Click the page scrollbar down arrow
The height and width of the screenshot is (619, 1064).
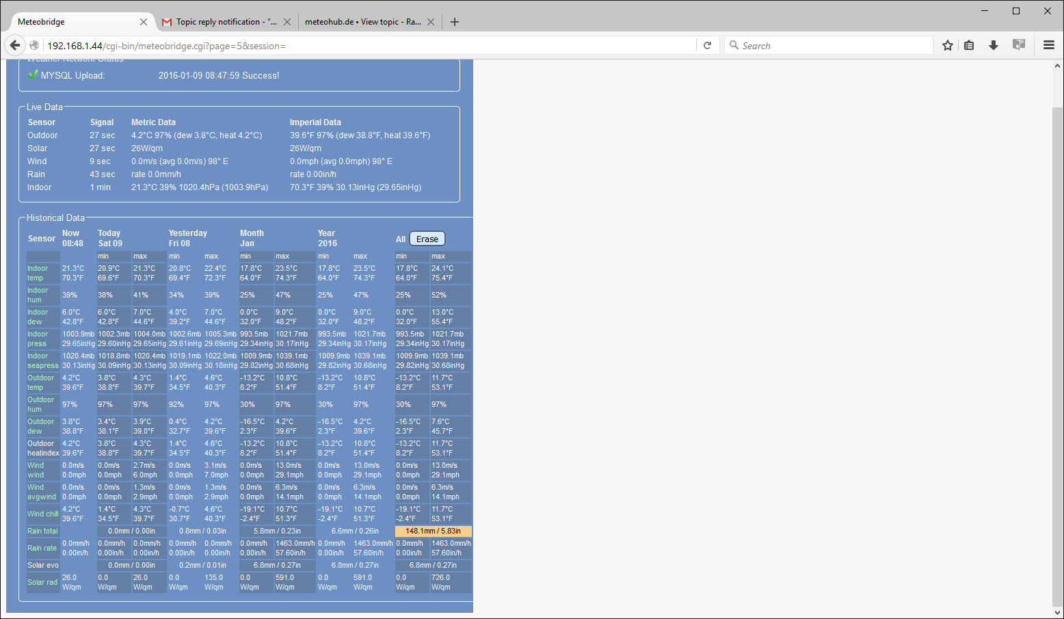click(x=1057, y=613)
